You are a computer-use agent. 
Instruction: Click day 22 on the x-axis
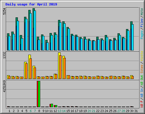pos(98,111)
